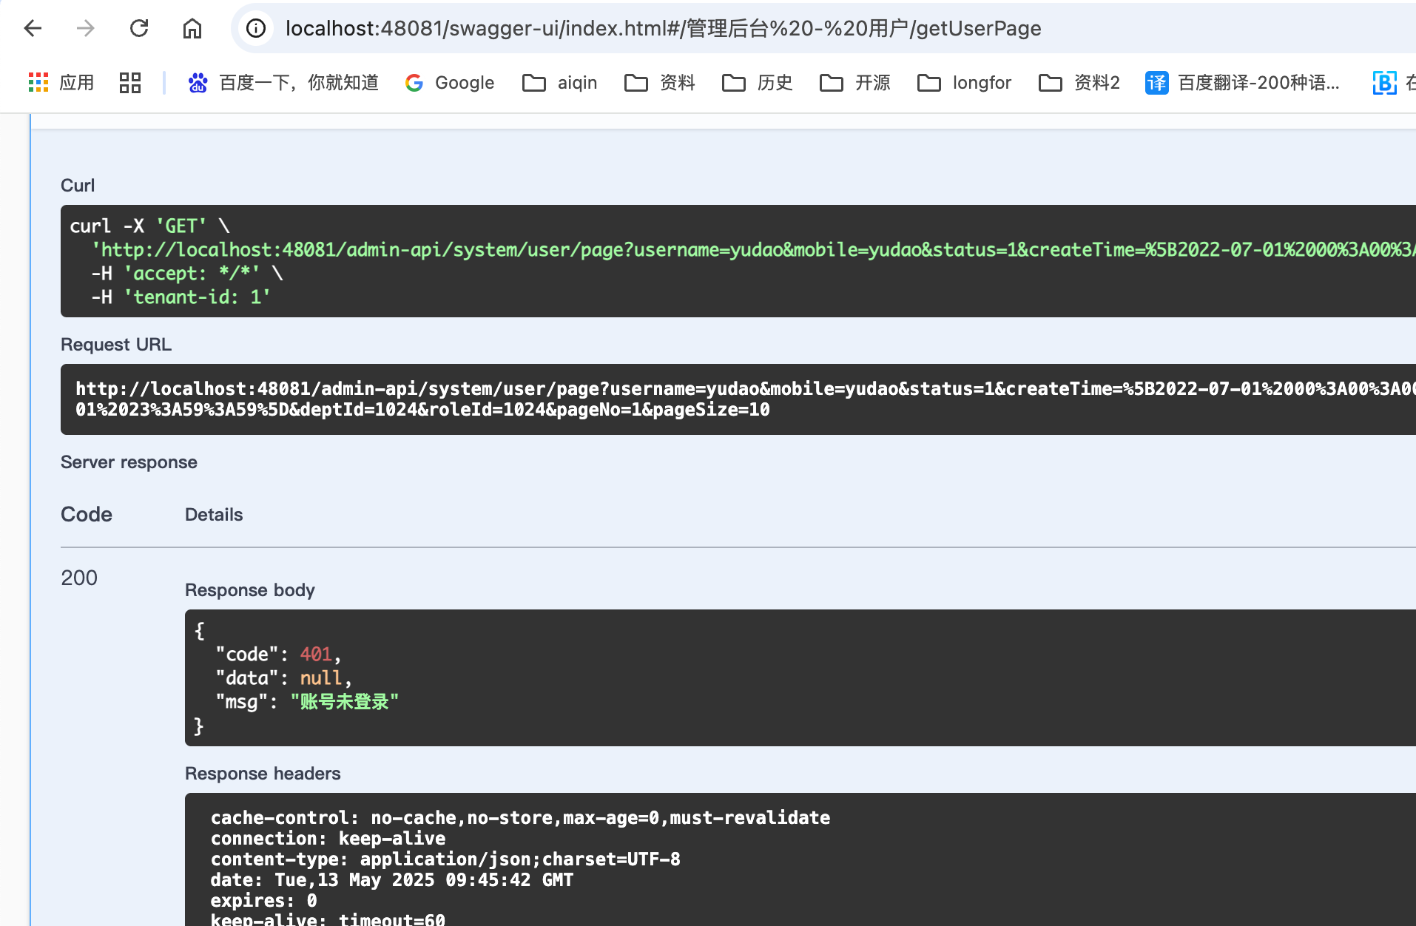Image resolution: width=1416 pixels, height=926 pixels.
Task: Open the 应用 apps shortcut
Action: pos(61,82)
